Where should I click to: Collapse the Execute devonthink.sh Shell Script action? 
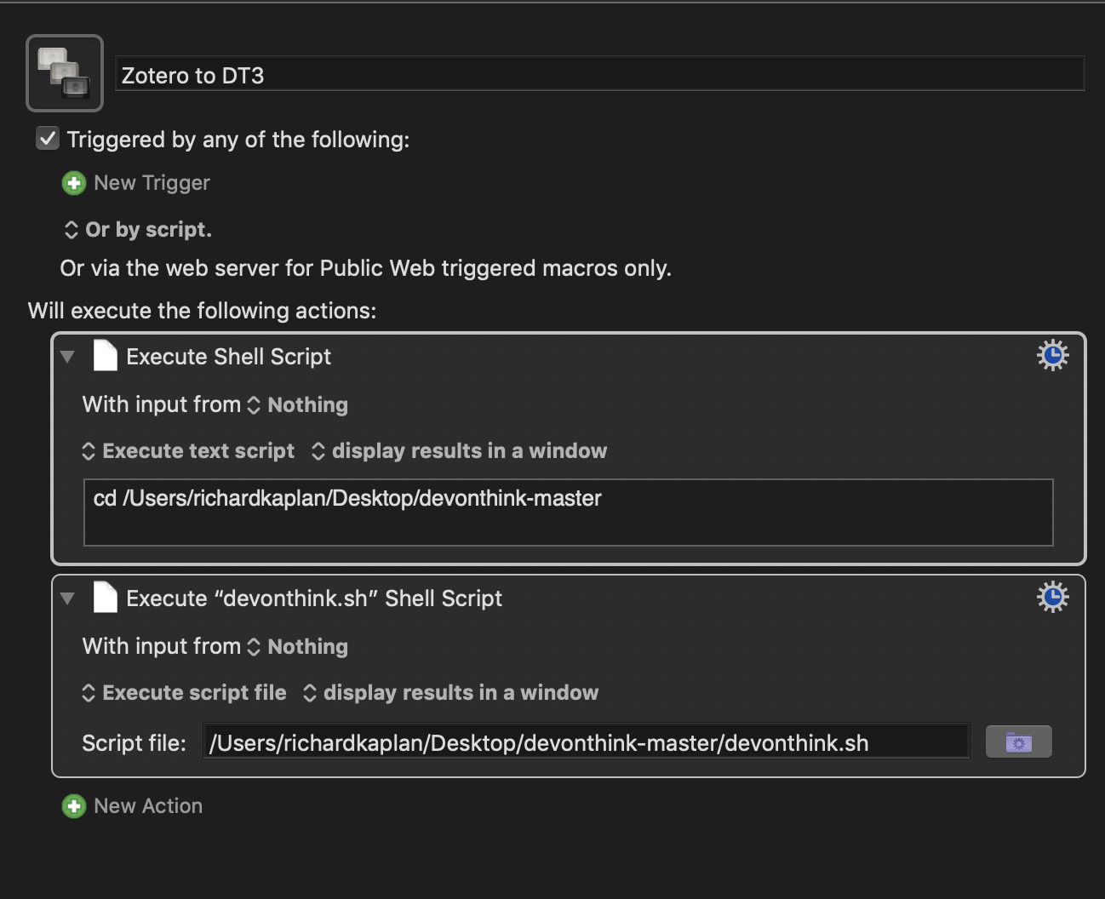point(67,599)
